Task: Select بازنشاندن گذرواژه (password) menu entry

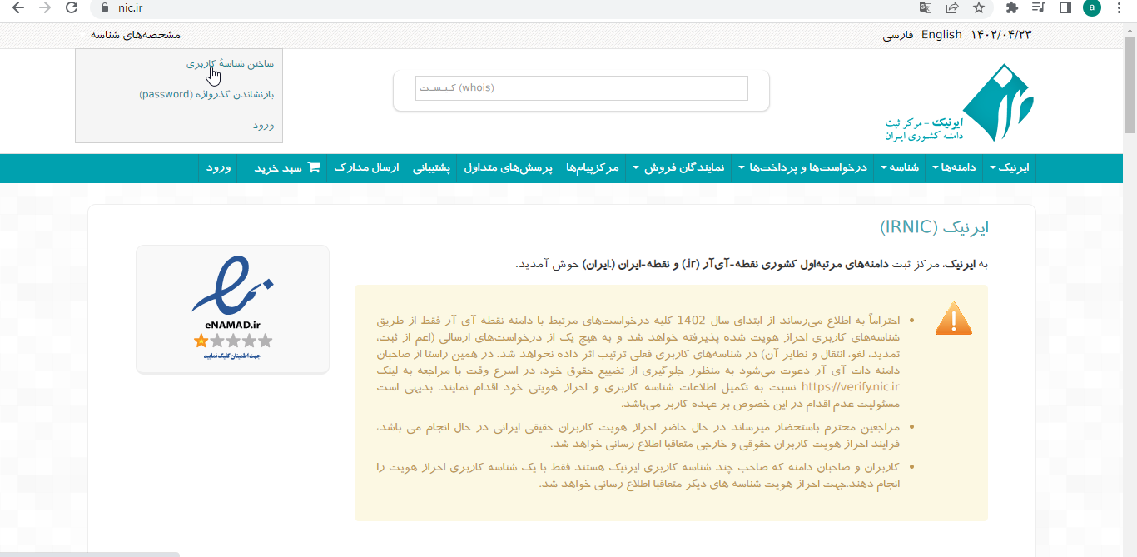Action: point(206,94)
